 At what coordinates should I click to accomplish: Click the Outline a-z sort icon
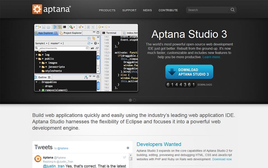(86, 77)
